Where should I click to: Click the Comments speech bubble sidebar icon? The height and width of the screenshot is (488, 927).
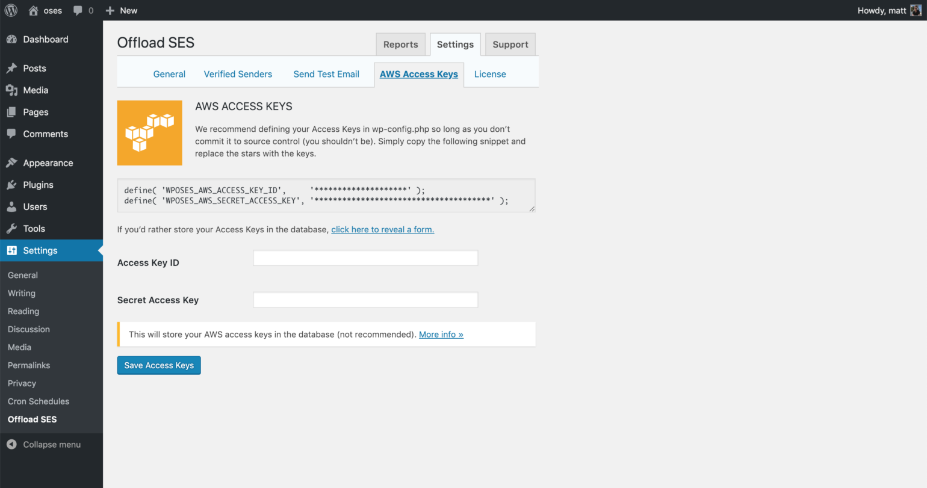[x=11, y=134]
